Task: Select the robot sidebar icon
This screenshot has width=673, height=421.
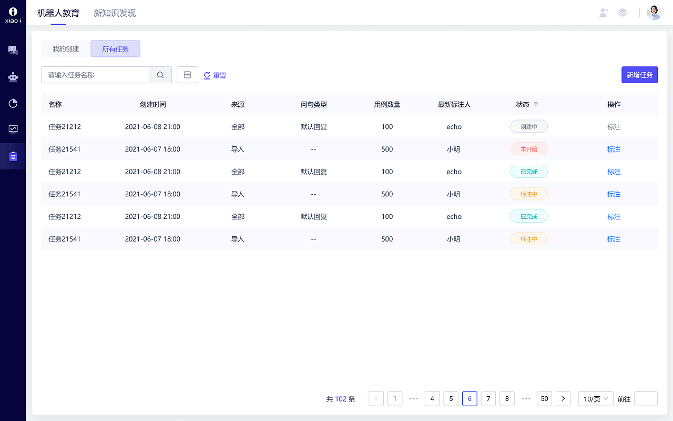Action: tap(13, 76)
